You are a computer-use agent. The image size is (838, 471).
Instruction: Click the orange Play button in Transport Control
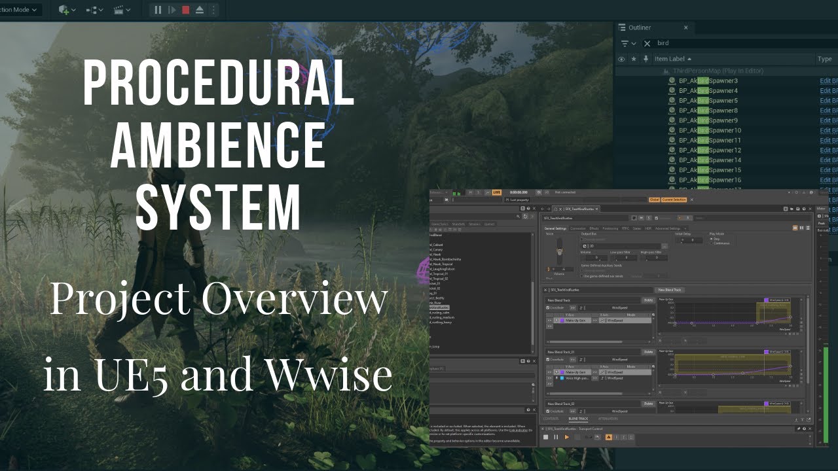point(567,437)
